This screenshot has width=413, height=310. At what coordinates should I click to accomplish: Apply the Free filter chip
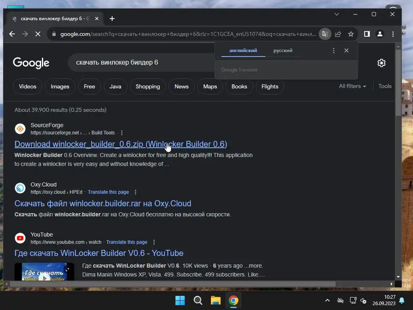89,86
